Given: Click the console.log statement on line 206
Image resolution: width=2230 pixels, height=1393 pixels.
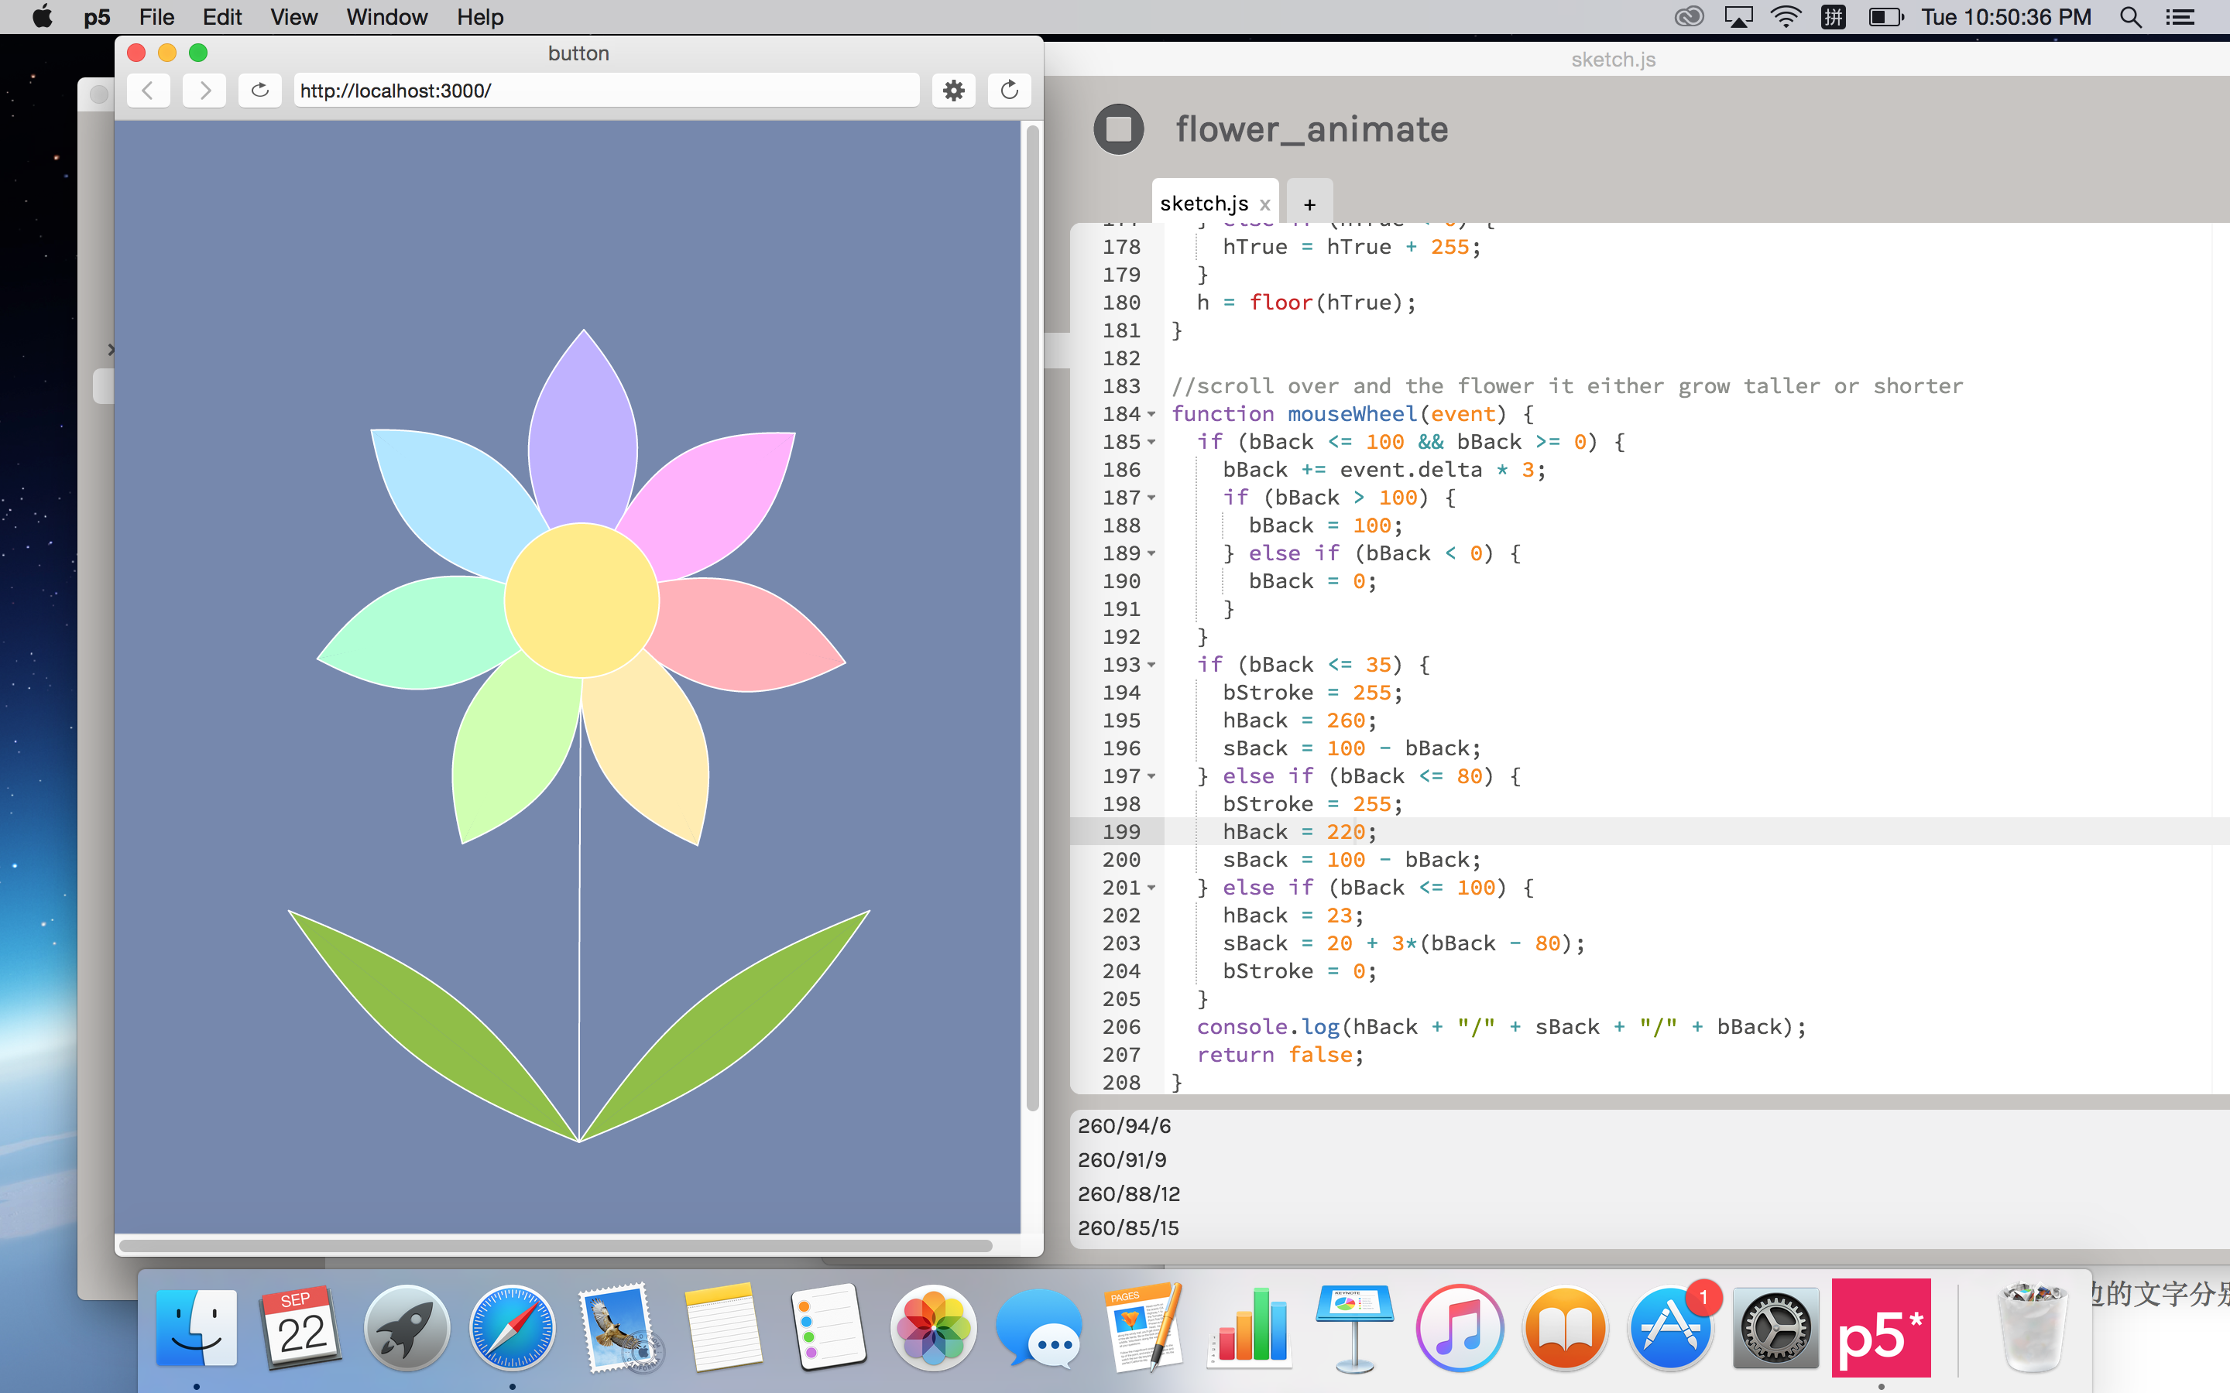Looking at the screenshot, I should pos(1501,1027).
